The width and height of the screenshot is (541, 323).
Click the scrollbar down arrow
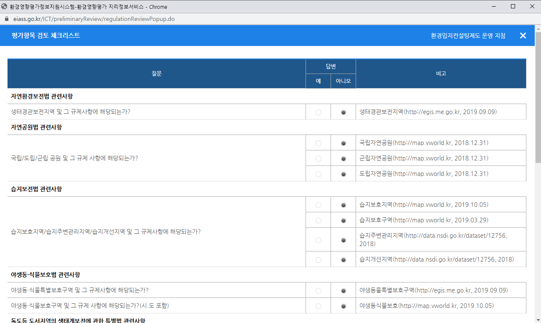(538, 320)
